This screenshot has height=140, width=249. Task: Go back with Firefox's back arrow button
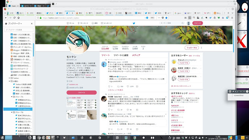(6, 18)
